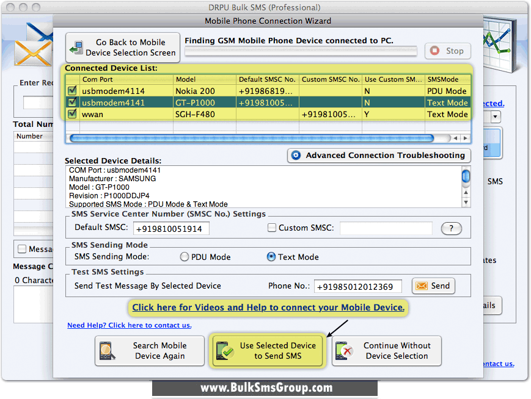Click the Advanced Troubleshooting gear icon

click(x=296, y=155)
